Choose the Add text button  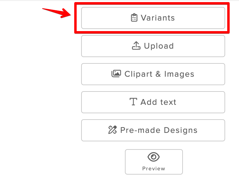pyautogui.click(x=153, y=102)
